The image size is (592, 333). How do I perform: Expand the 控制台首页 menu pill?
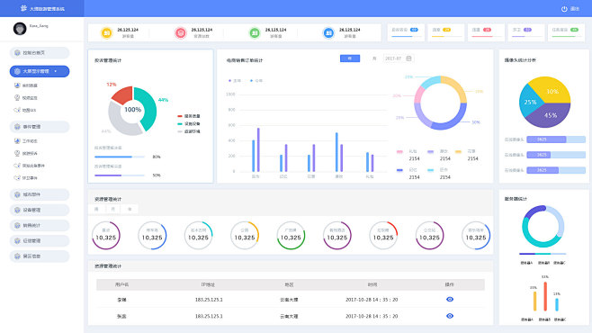point(40,53)
